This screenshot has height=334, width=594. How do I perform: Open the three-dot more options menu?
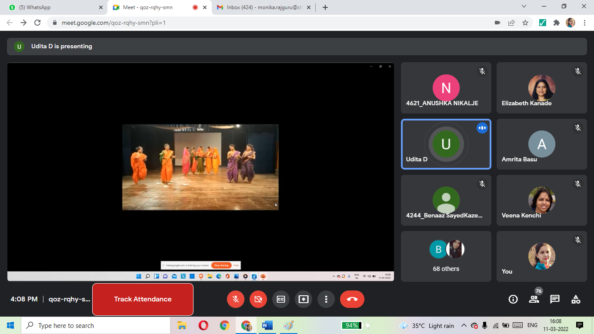[326, 299]
